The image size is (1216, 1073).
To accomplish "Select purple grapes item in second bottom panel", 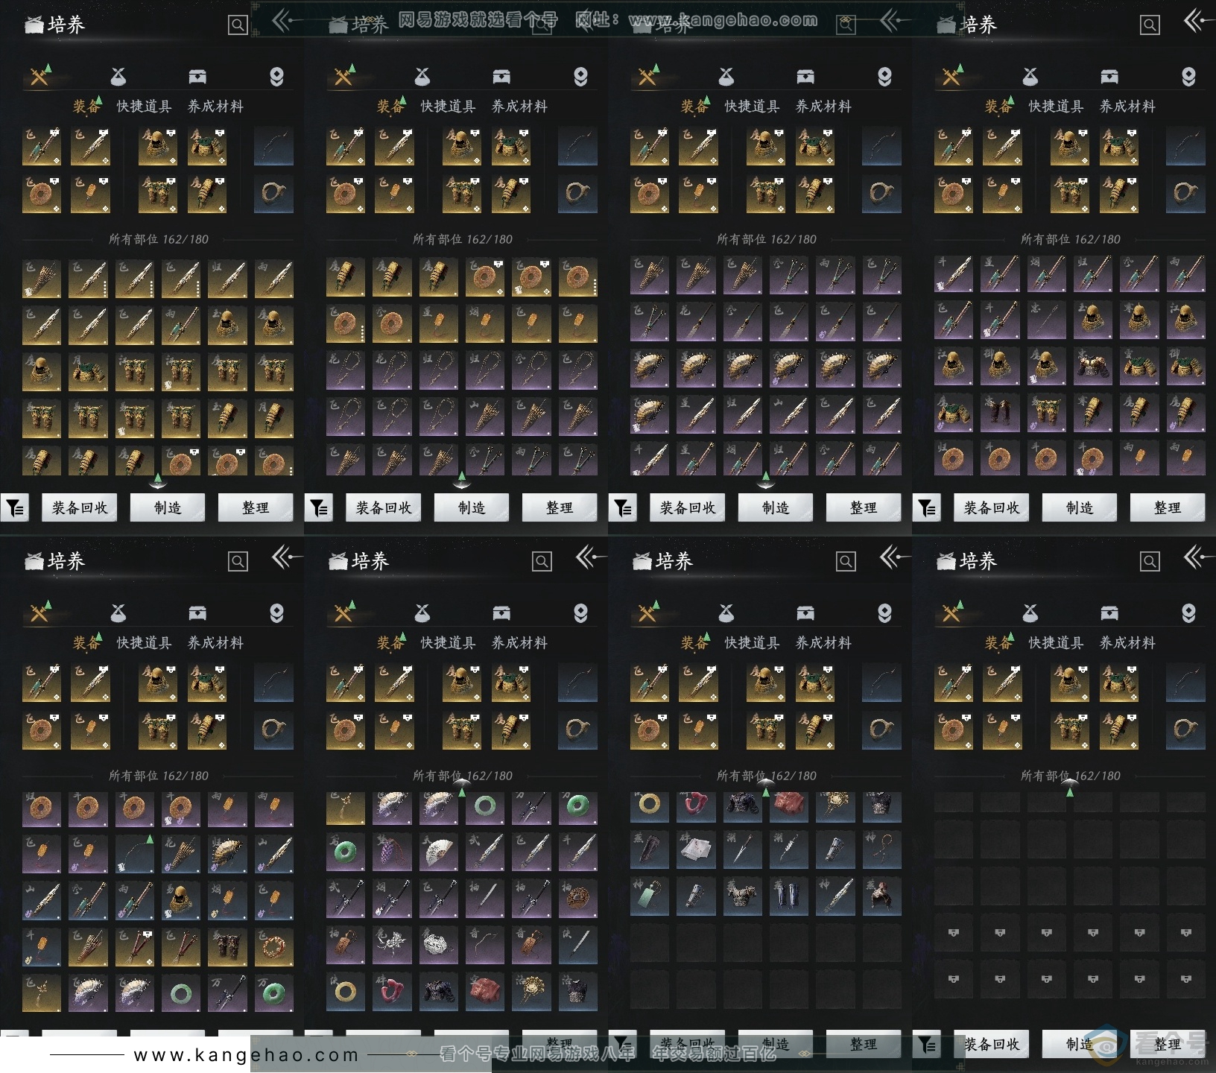I will pos(392,852).
